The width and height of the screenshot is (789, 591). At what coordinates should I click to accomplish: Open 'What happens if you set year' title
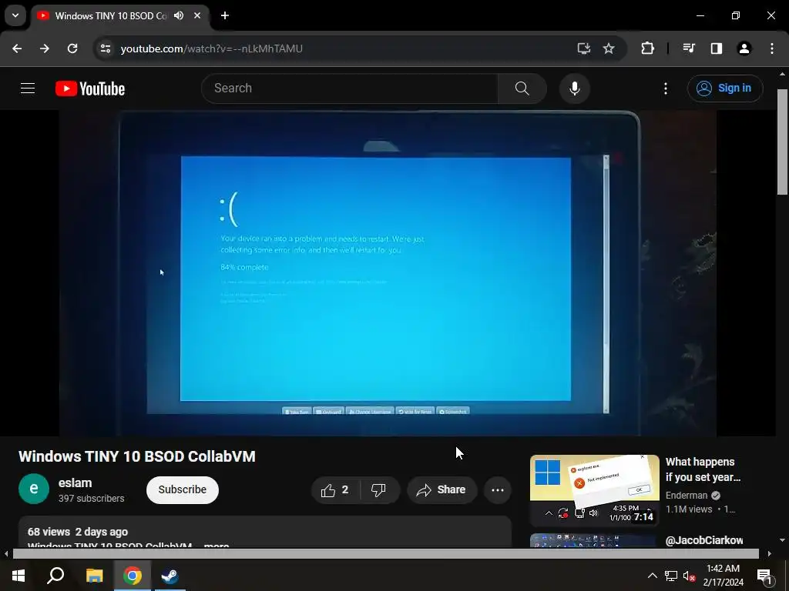coord(703,469)
